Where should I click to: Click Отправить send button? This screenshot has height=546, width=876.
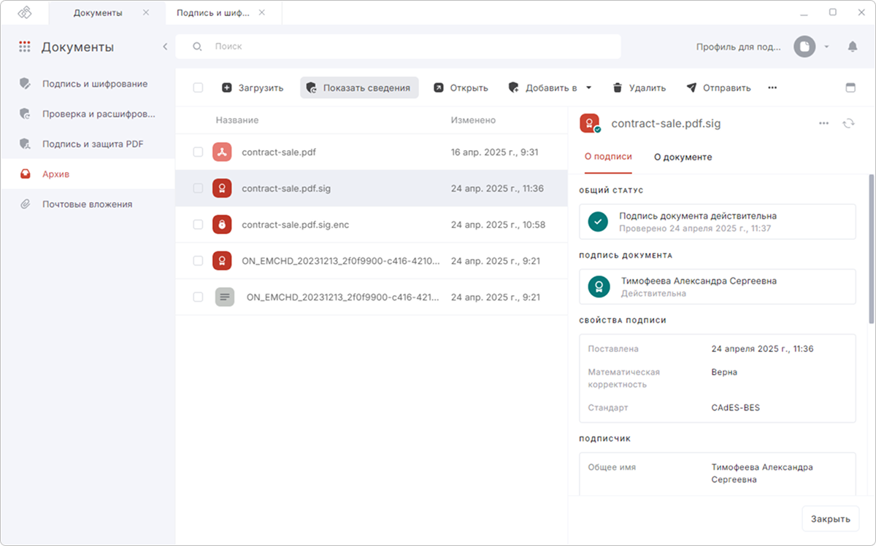719,87
